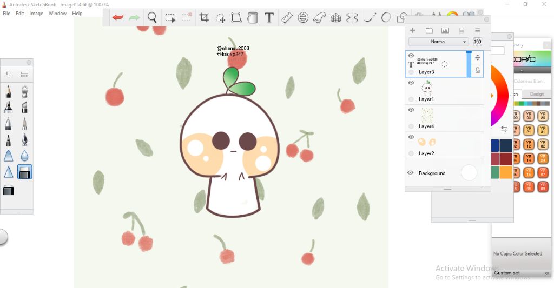554x288 pixels.
Task: Pick the YR09 Copic color chip
Action: 543,186
